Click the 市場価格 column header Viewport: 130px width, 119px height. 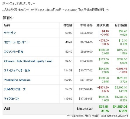[x=86, y=25]
